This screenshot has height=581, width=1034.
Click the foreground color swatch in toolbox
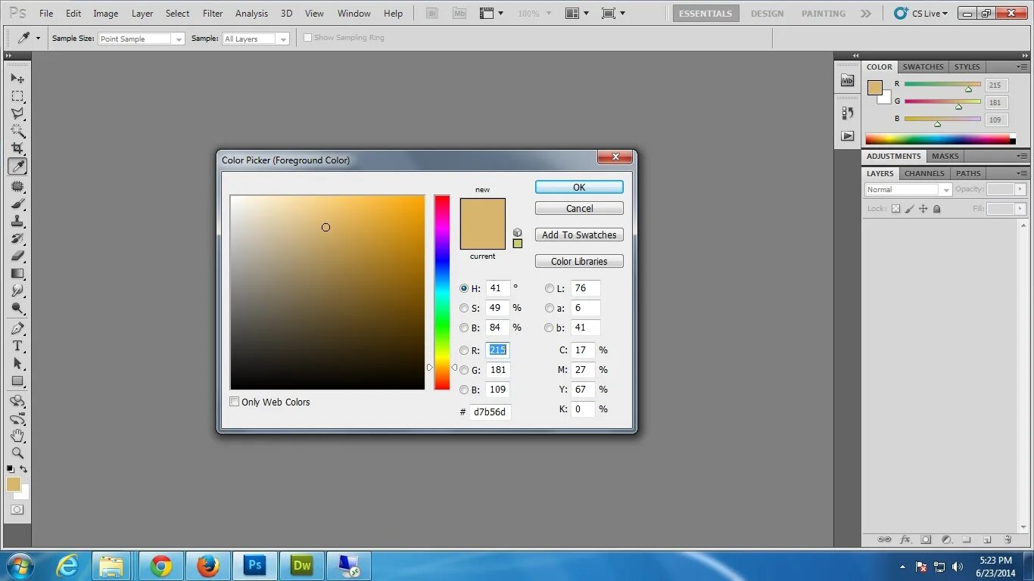pos(14,484)
